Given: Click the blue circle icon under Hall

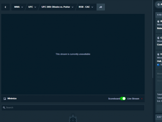Looking at the screenshot, I should pyautogui.click(x=158, y=65).
